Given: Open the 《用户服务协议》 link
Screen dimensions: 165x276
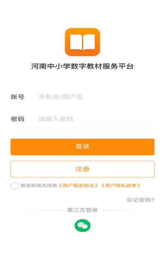Looking at the screenshot, I should click(x=78, y=185).
